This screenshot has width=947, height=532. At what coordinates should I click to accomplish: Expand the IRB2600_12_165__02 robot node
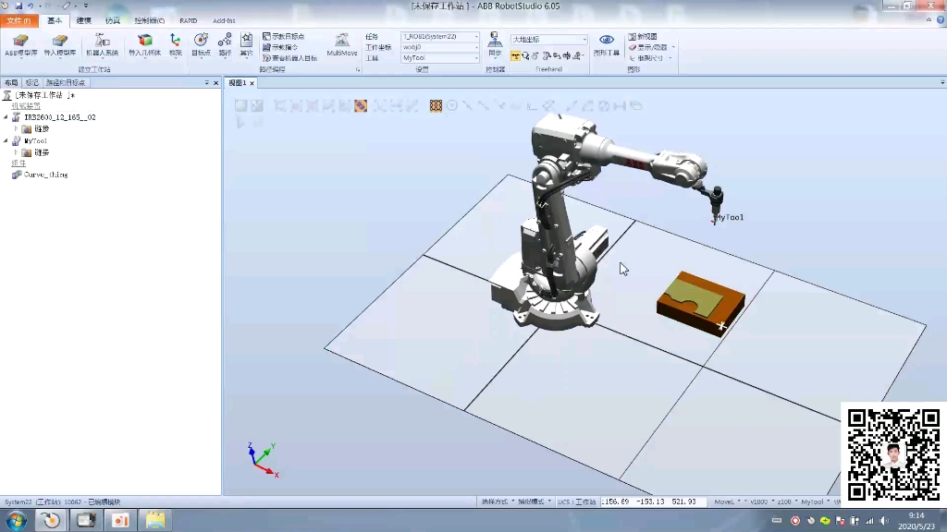pyautogui.click(x=7, y=117)
